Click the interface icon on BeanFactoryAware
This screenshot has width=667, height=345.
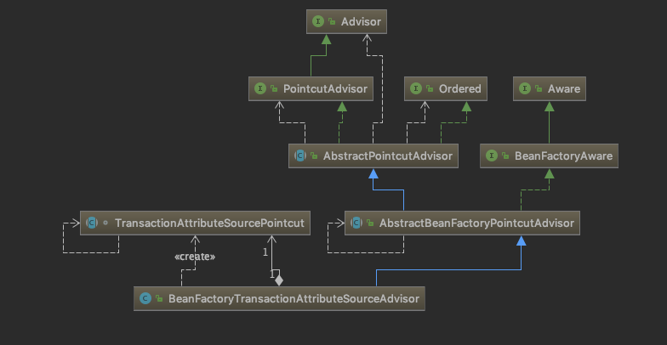pos(492,156)
